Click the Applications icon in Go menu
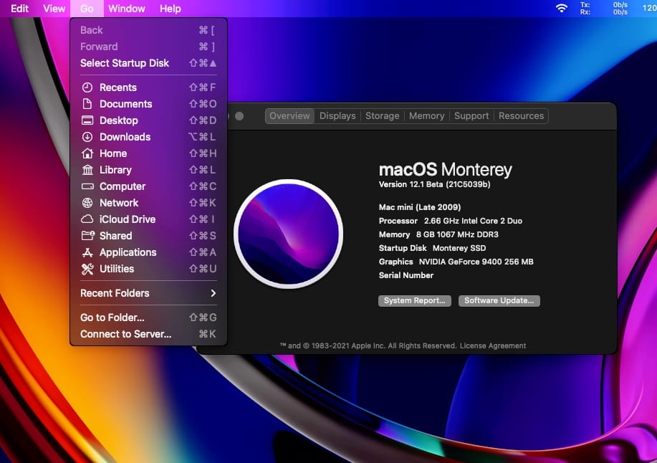The width and height of the screenshot is (657, 463). pos(87,252)
